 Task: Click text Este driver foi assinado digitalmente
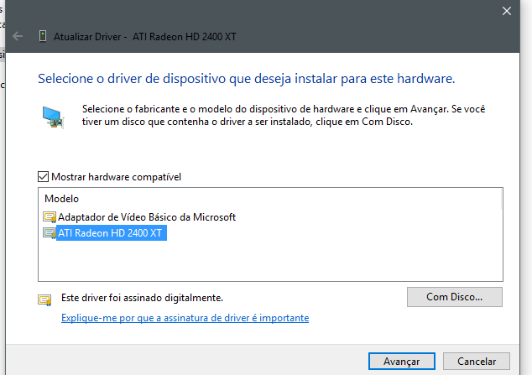pos(142,298)
